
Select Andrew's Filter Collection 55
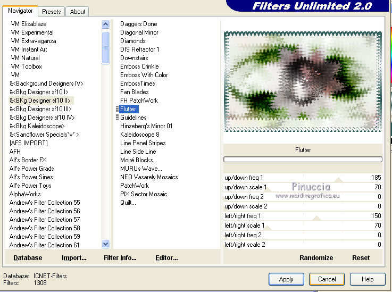coord(45,203)
